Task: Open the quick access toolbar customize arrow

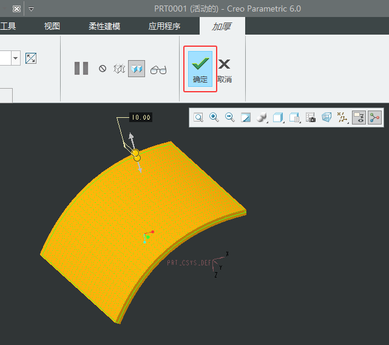Action: [x=31, y=9]
